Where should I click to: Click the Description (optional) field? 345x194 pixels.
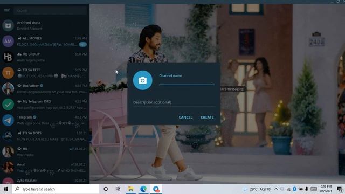174,102
